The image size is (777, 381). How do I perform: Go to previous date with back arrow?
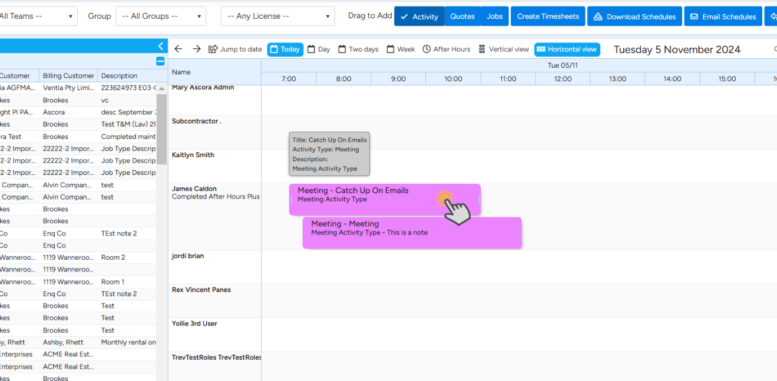[x=178, y=49]
